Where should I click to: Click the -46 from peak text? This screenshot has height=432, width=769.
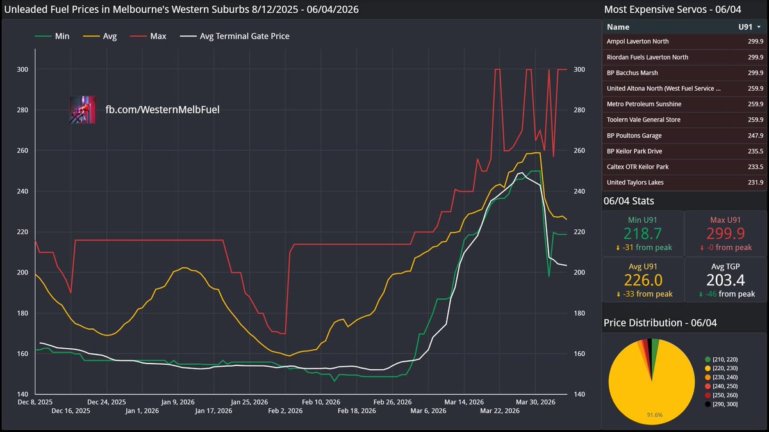[725, 294]
